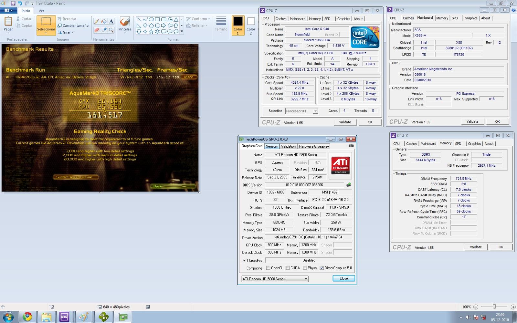Open the Validation tab in GPU-Z
The image size is (517, 323).
click(x=288, y=146)
